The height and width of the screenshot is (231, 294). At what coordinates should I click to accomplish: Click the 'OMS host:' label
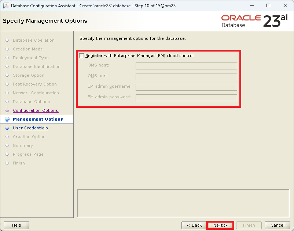tap(98, 65)
